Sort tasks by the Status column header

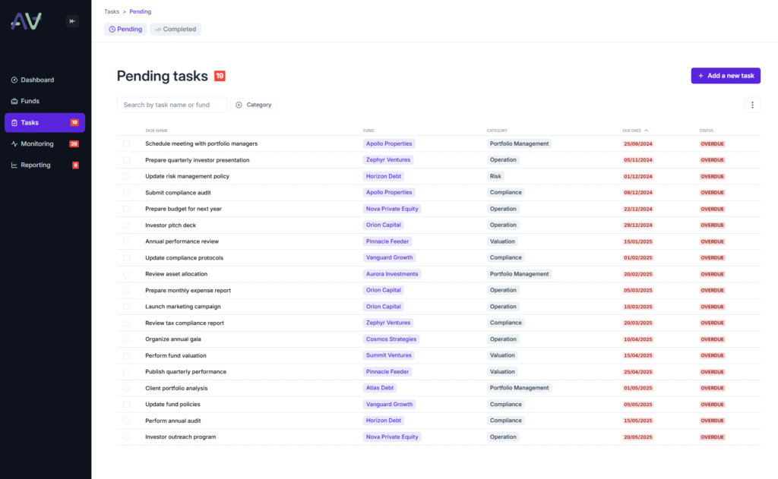[707, 131]
